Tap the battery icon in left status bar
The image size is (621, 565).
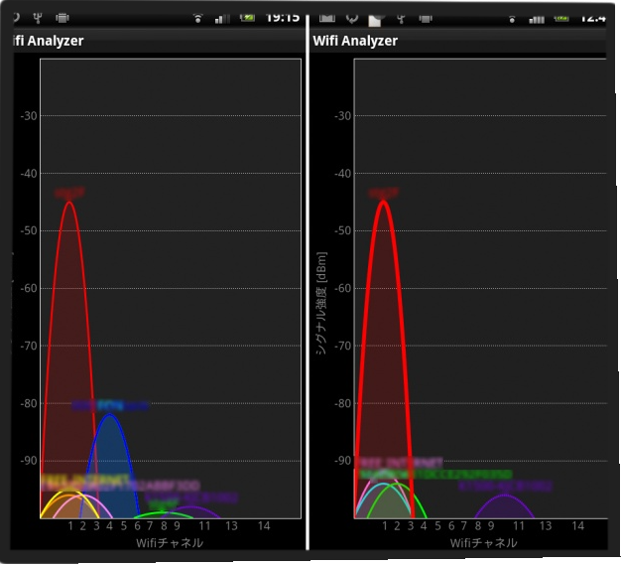pyautogui.click(x=247, y=18)
